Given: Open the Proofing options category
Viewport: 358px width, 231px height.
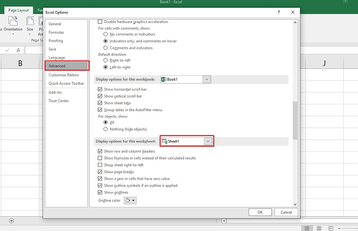Looking at the screenshot, I should [x=66, y=41].
